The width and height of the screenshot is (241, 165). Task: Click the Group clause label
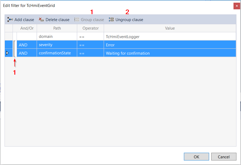92,20
